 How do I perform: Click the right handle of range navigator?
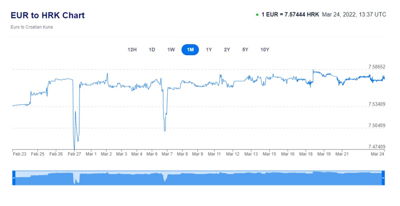[x=383, y=178]
